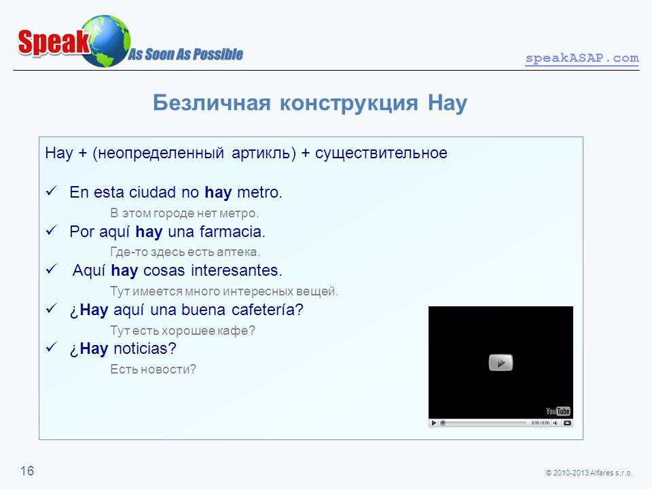The image size is (652, 489).
Task: Mute video with the speaker icon
Action: [x=555, y=423]
